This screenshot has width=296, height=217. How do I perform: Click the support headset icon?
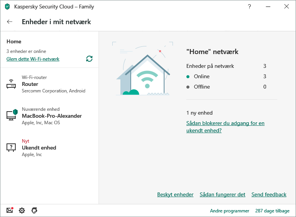coord(34,210)
